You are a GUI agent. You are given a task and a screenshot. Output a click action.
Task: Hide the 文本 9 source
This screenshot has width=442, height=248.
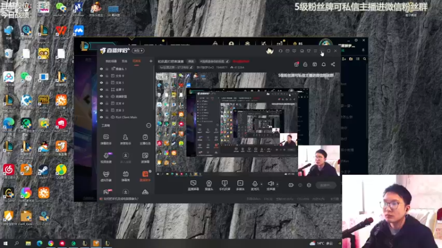[x=101, y=76]
